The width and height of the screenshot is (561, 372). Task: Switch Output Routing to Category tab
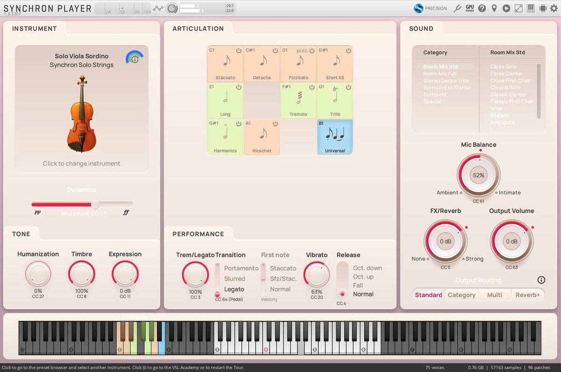point(461,295)
